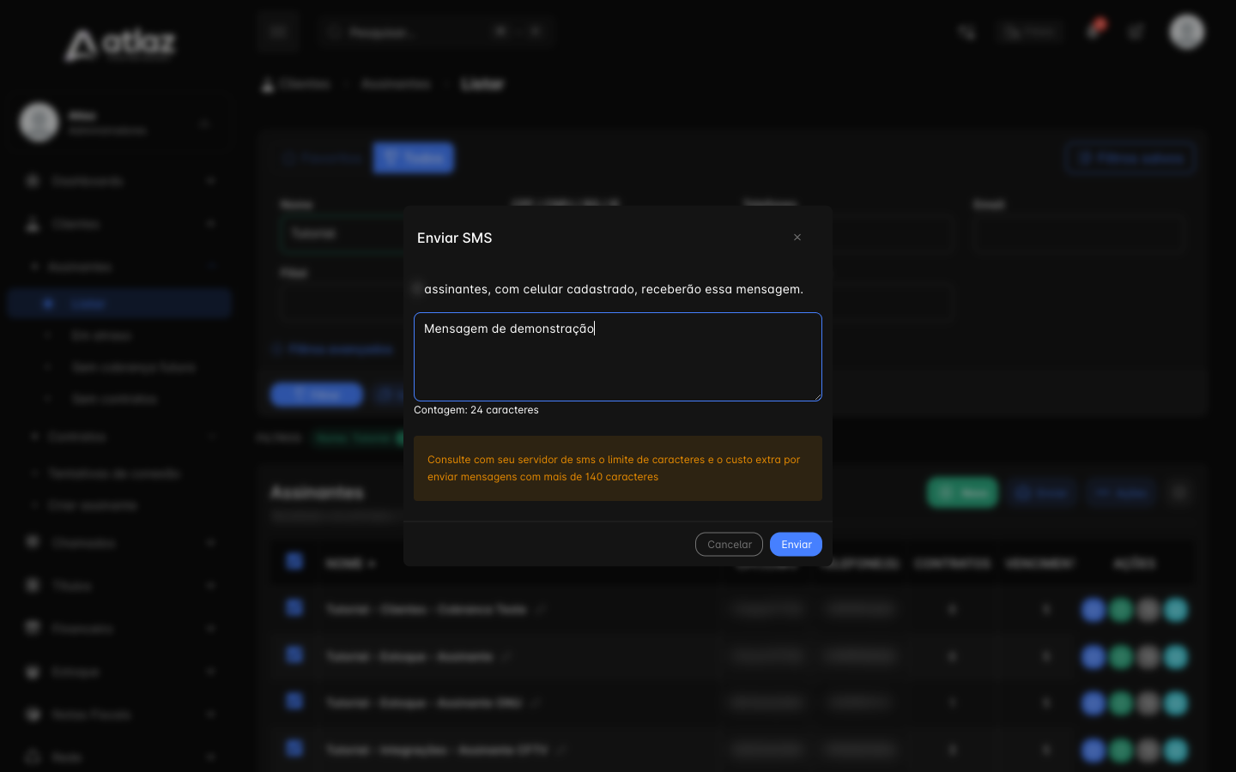
Task: Click the atlaz logo behind the dialog
Action: point(120,45)
